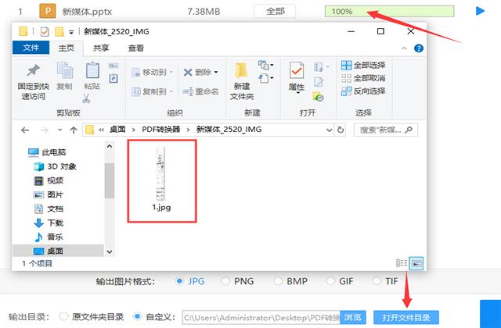Click the Pin to Quick access icon
This screenshot has width=501, height=328.
[33, 70]
